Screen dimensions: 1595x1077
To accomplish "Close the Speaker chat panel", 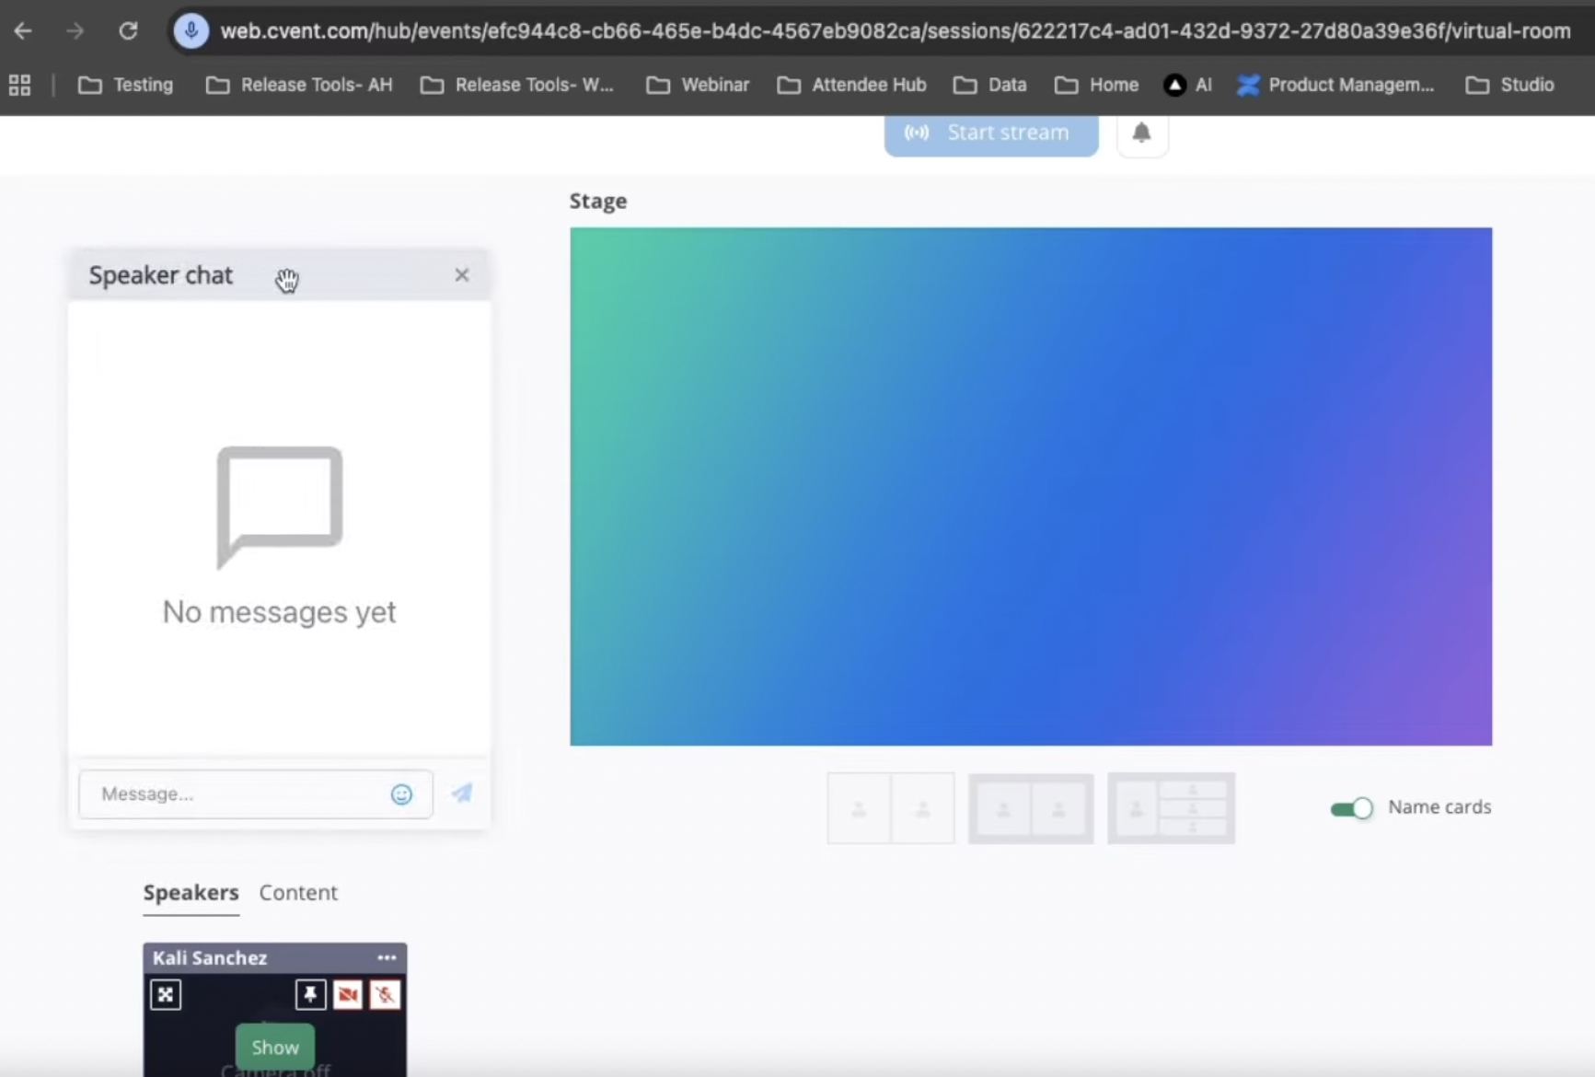I will 462,275.
